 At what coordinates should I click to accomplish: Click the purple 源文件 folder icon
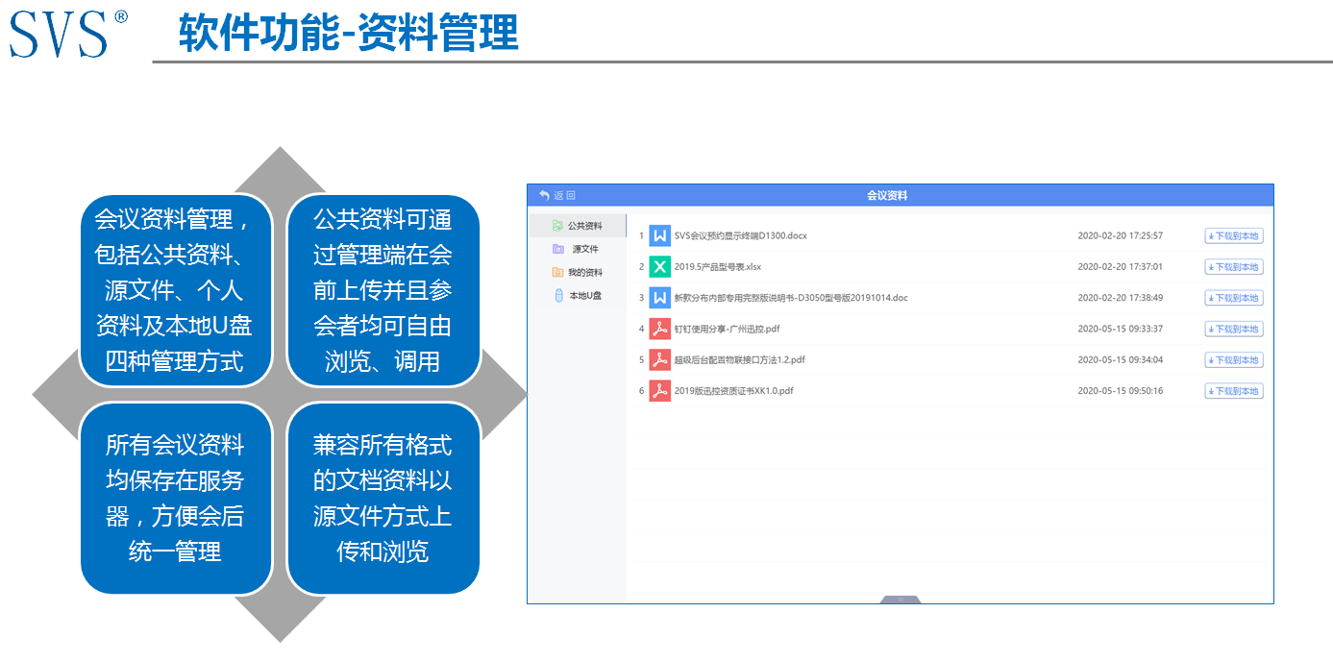(557, 248)
